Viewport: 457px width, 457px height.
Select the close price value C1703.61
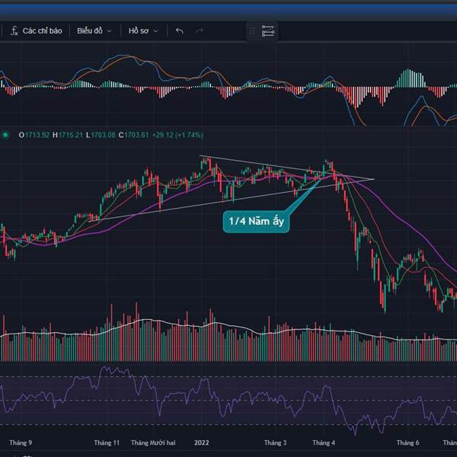click(x=133, y=136)
